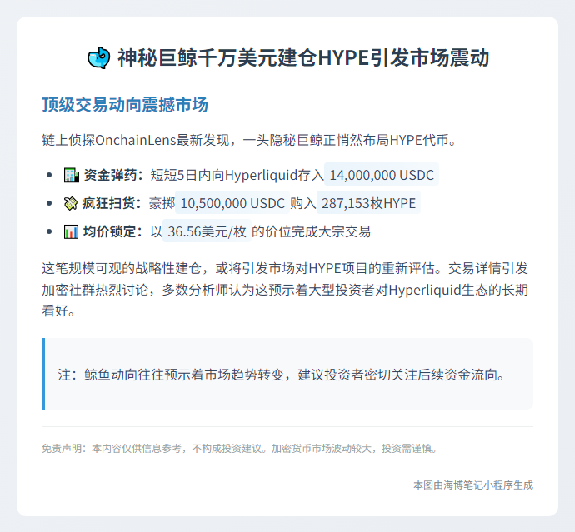The width and height of the screenshot is (575, 532).
Task: Click the subheading 顶级交易动向震撼市场
Action: click(125, 104)
